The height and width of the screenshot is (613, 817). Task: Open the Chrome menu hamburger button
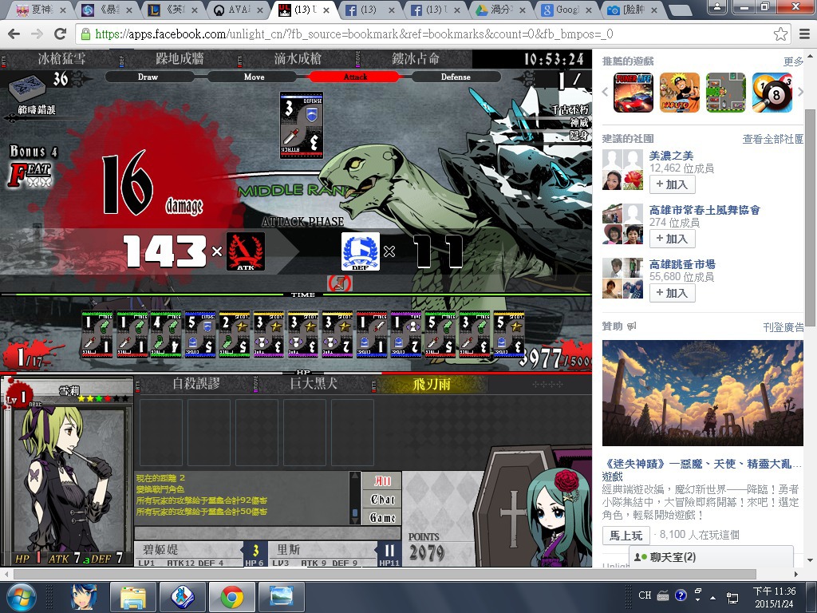(x=804, y=34)
